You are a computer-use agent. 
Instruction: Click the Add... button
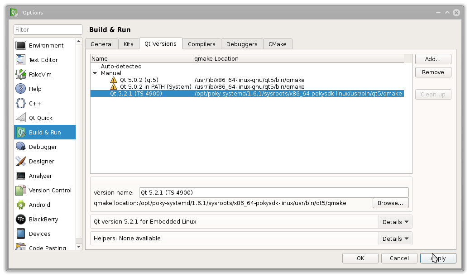click(433, 59)
